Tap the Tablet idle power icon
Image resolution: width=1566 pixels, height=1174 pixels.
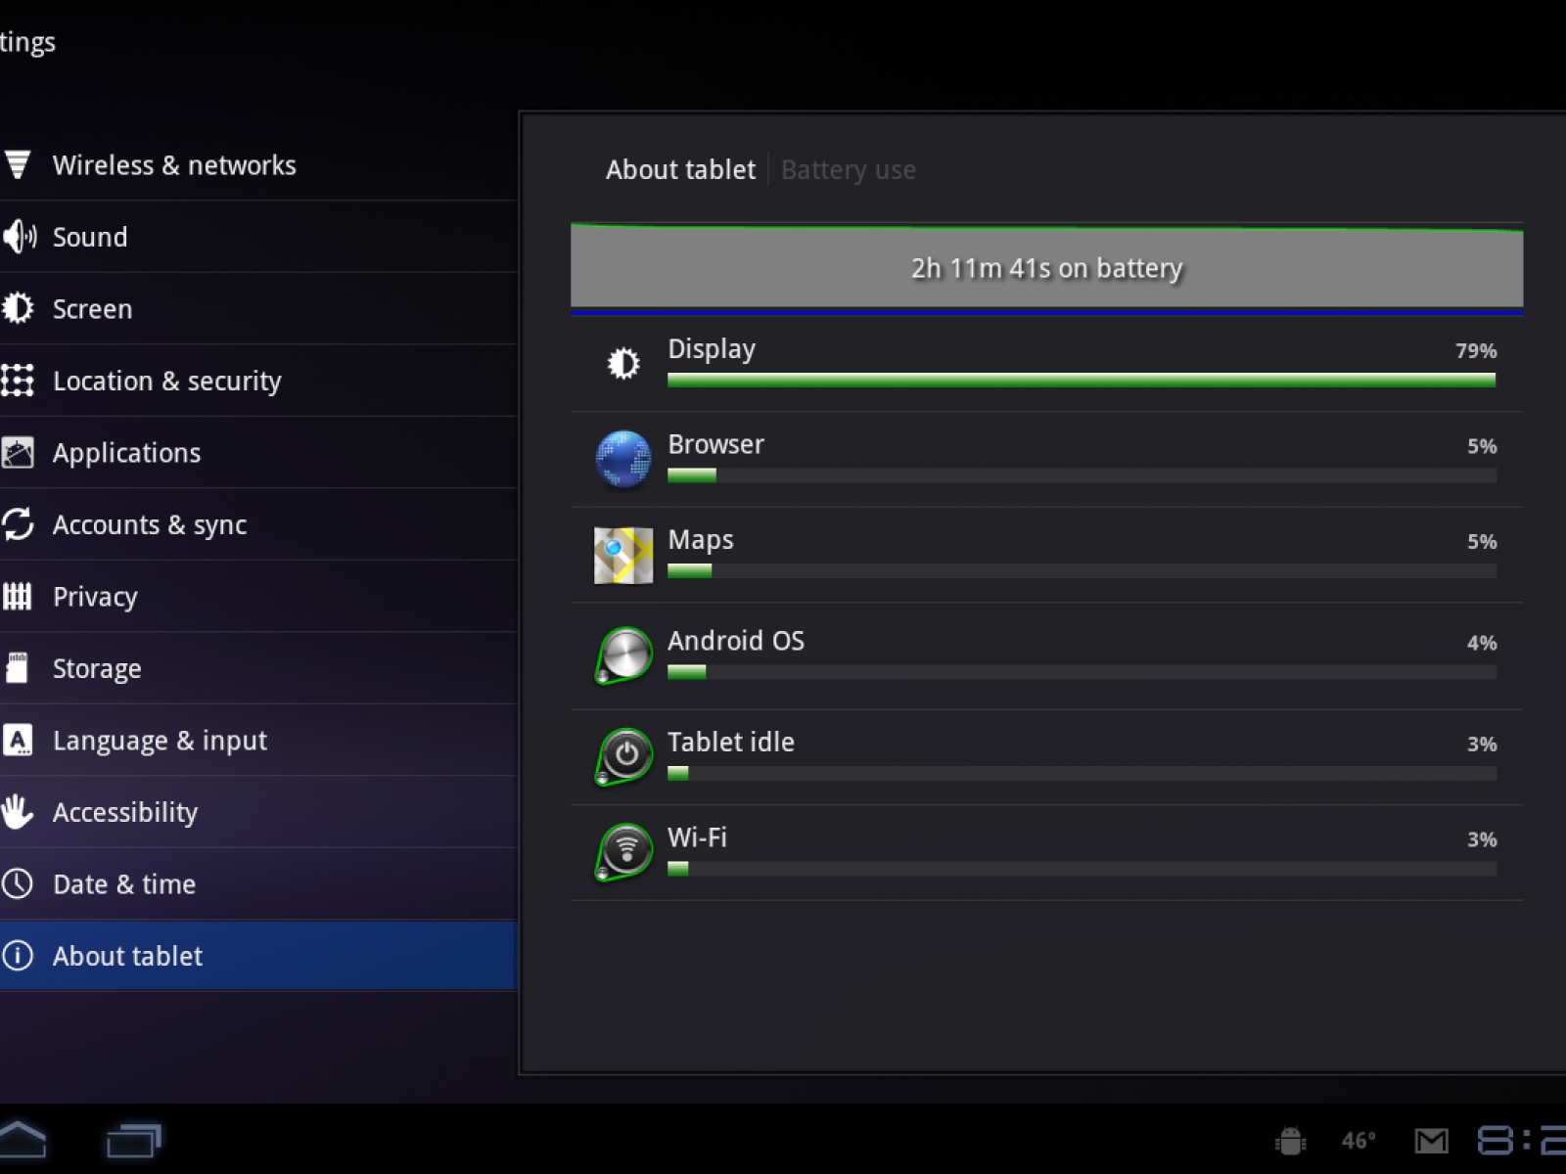pos(624,755)
